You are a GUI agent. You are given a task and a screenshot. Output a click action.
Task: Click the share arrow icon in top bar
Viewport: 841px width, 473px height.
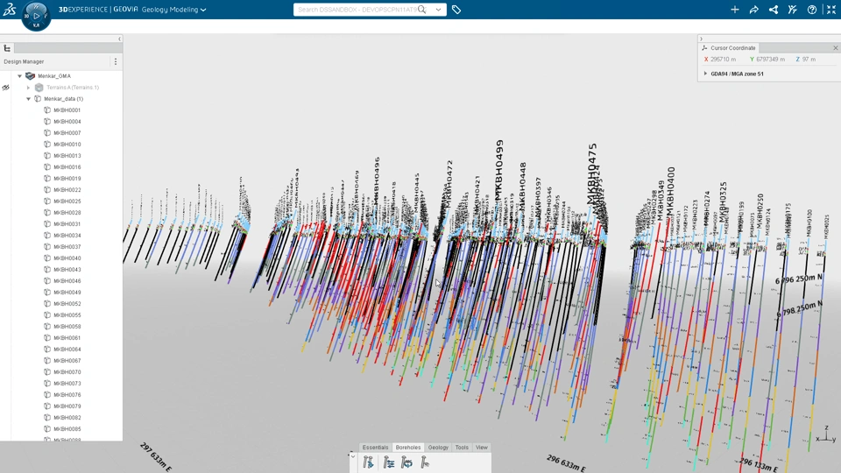pos(754,10)
